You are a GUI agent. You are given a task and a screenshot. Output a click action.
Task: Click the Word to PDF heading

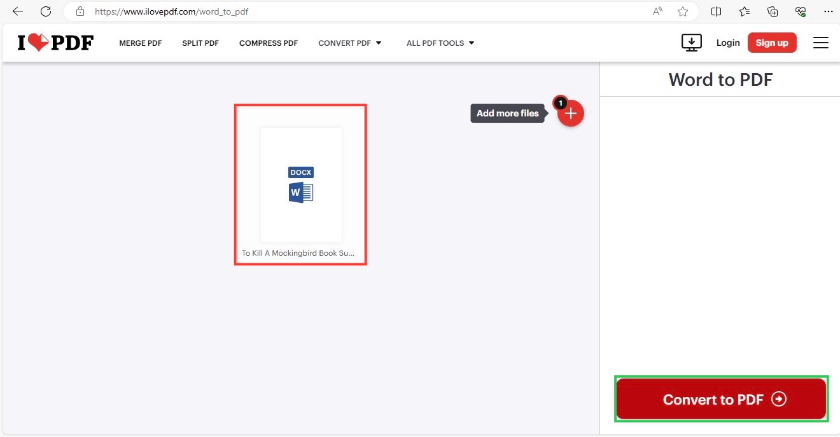720,80
